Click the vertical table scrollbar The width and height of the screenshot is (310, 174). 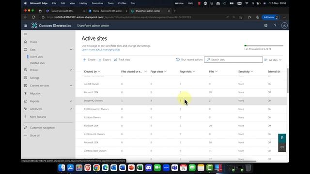click(288, 81)
